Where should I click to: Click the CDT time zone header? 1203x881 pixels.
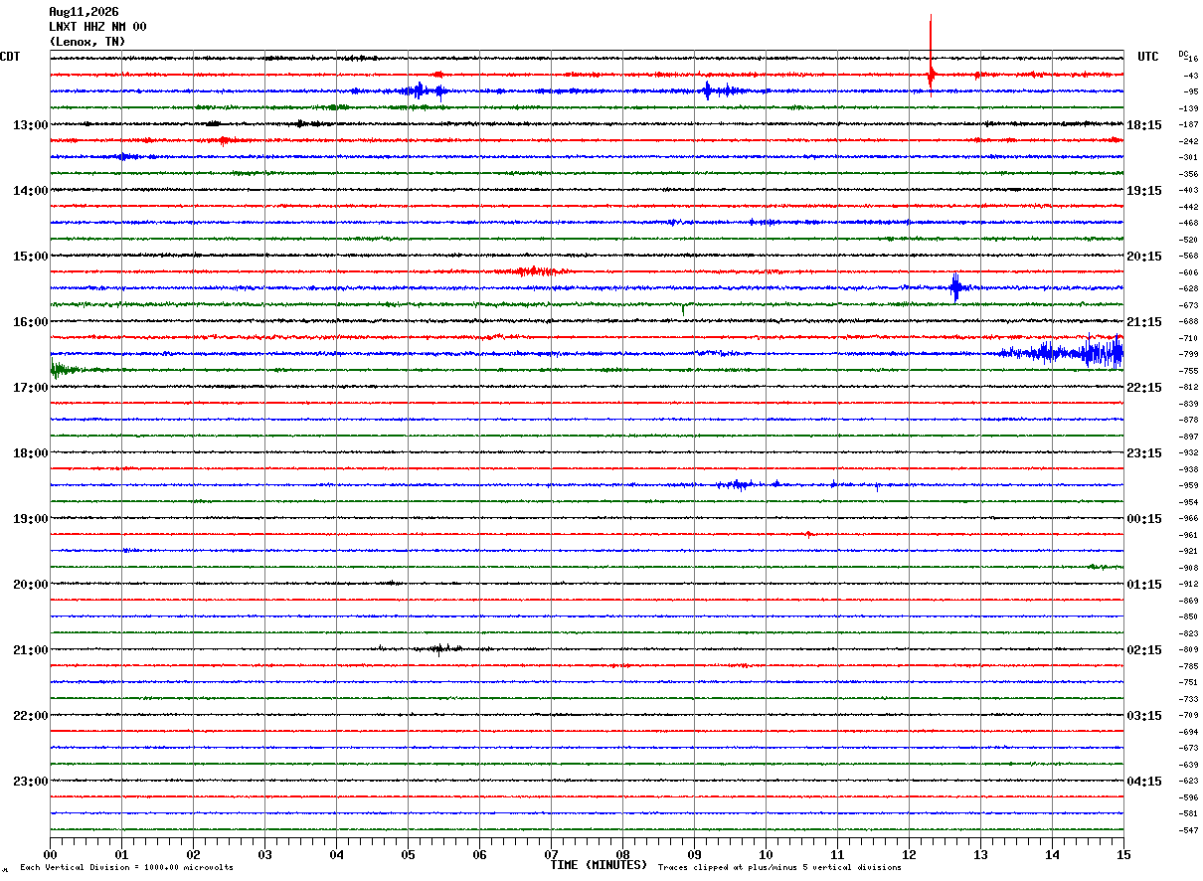(x=10, y=57)
